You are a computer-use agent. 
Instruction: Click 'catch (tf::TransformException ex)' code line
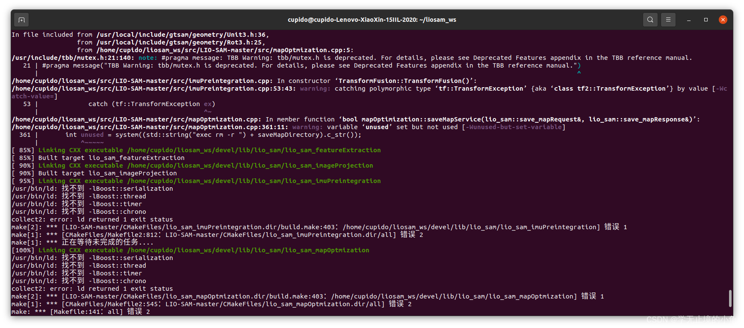pyautogui.click(x=152, y=104)
